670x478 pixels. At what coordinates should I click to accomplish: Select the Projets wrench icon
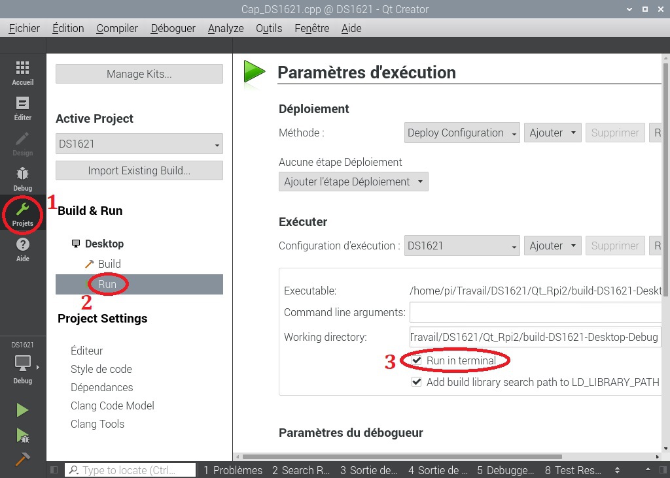[x=22, y=213]
